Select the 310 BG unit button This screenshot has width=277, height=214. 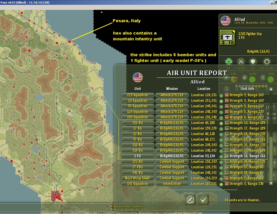(x=137, y=145)
